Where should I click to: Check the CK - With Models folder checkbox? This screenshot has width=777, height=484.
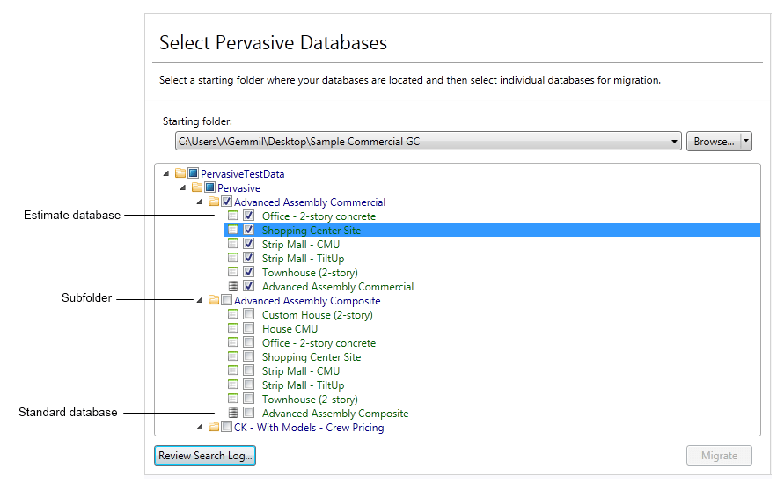(x=226, y=427)
